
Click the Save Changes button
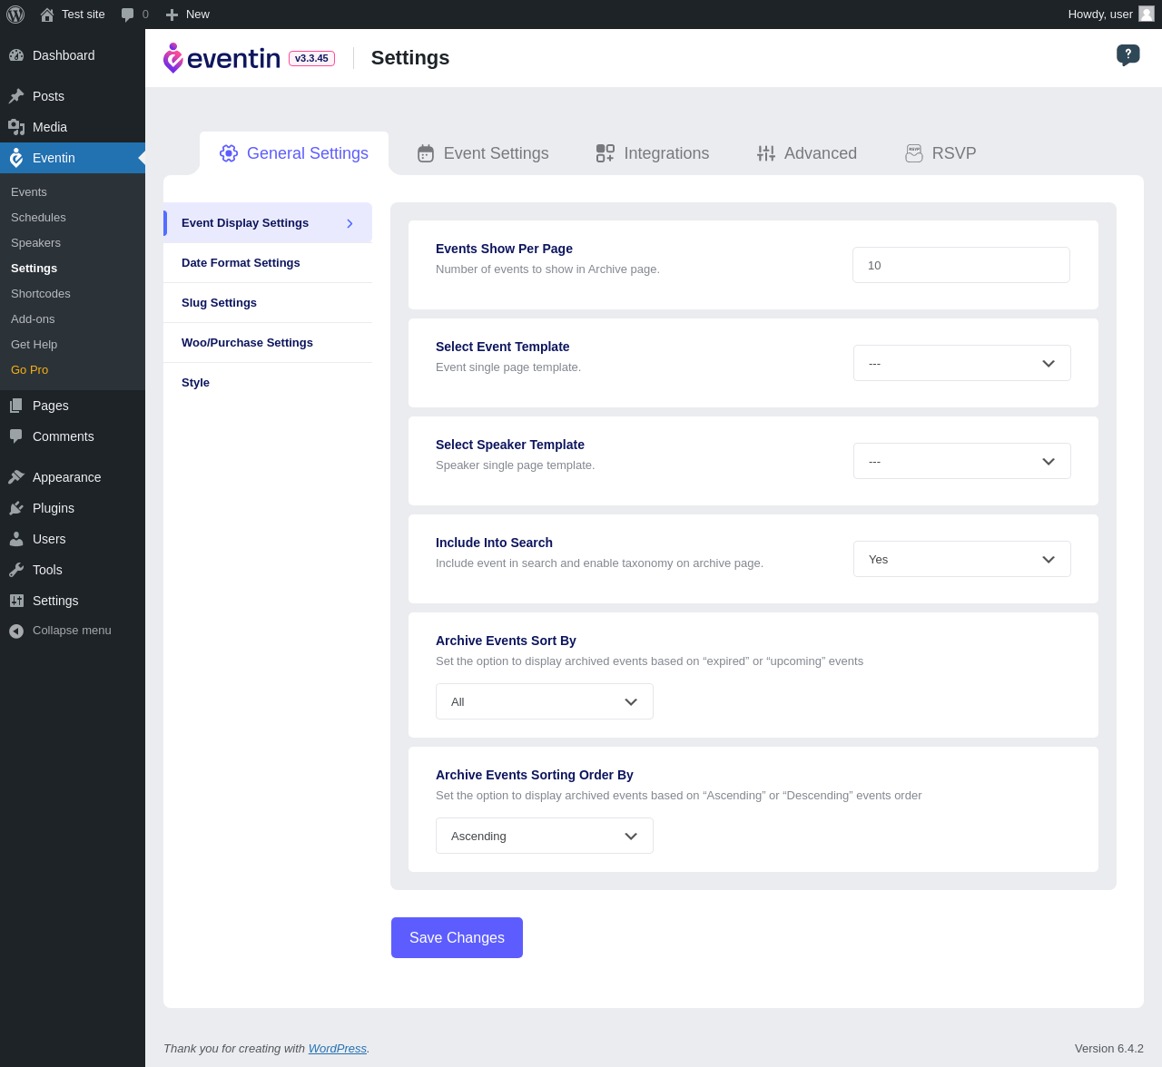point(457,937)
